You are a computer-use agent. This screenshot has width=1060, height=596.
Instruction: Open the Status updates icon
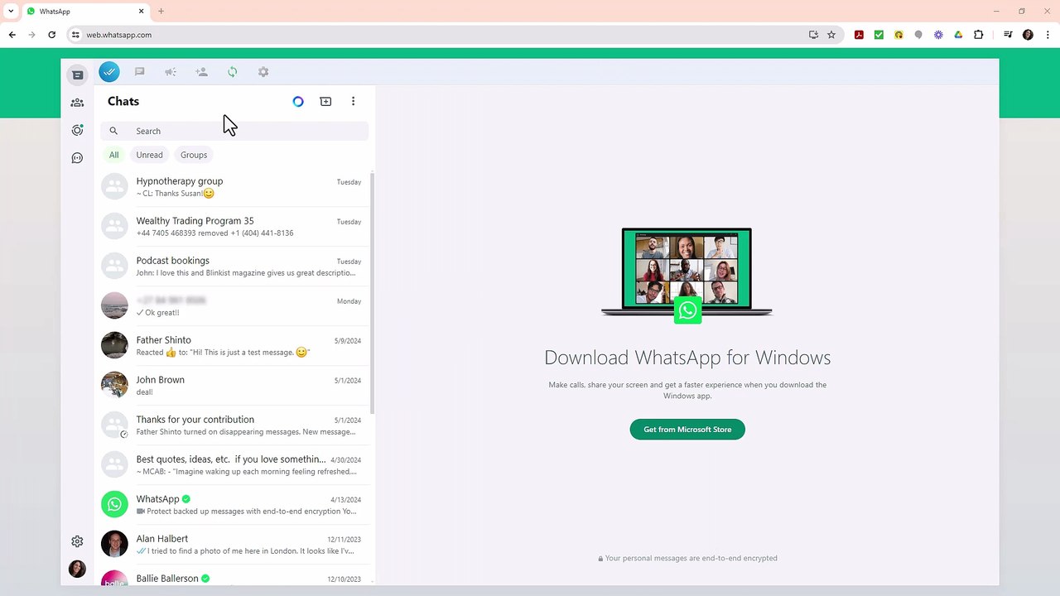[77, 130]
